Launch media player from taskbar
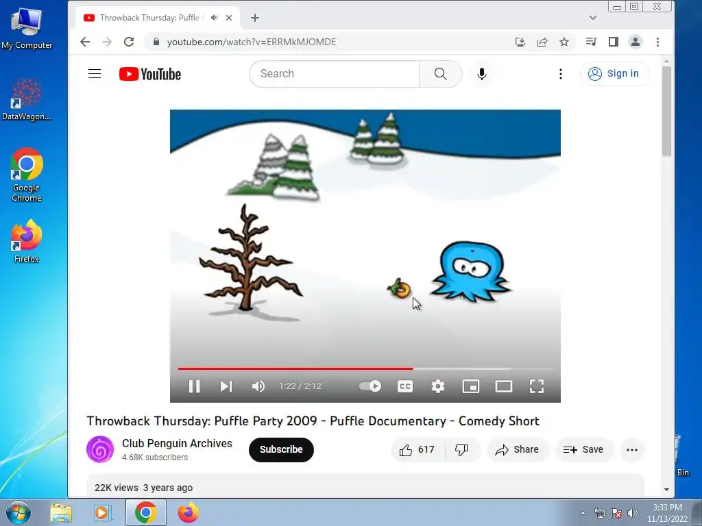Screen dimensions: 702x526 point(103,512)
